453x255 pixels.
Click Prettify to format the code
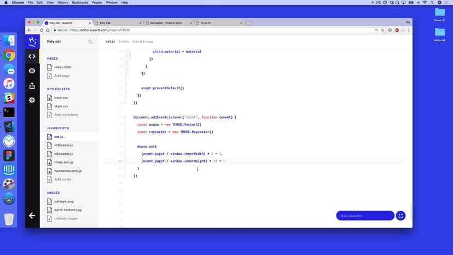[x=124, y=42]
